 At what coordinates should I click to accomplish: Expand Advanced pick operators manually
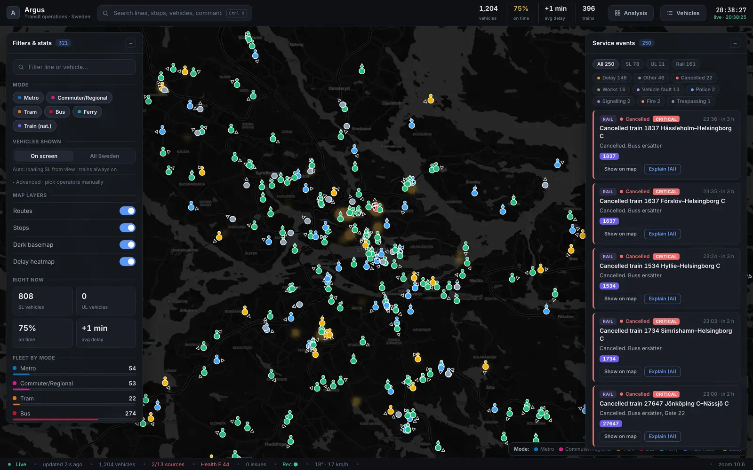(58, 182)
